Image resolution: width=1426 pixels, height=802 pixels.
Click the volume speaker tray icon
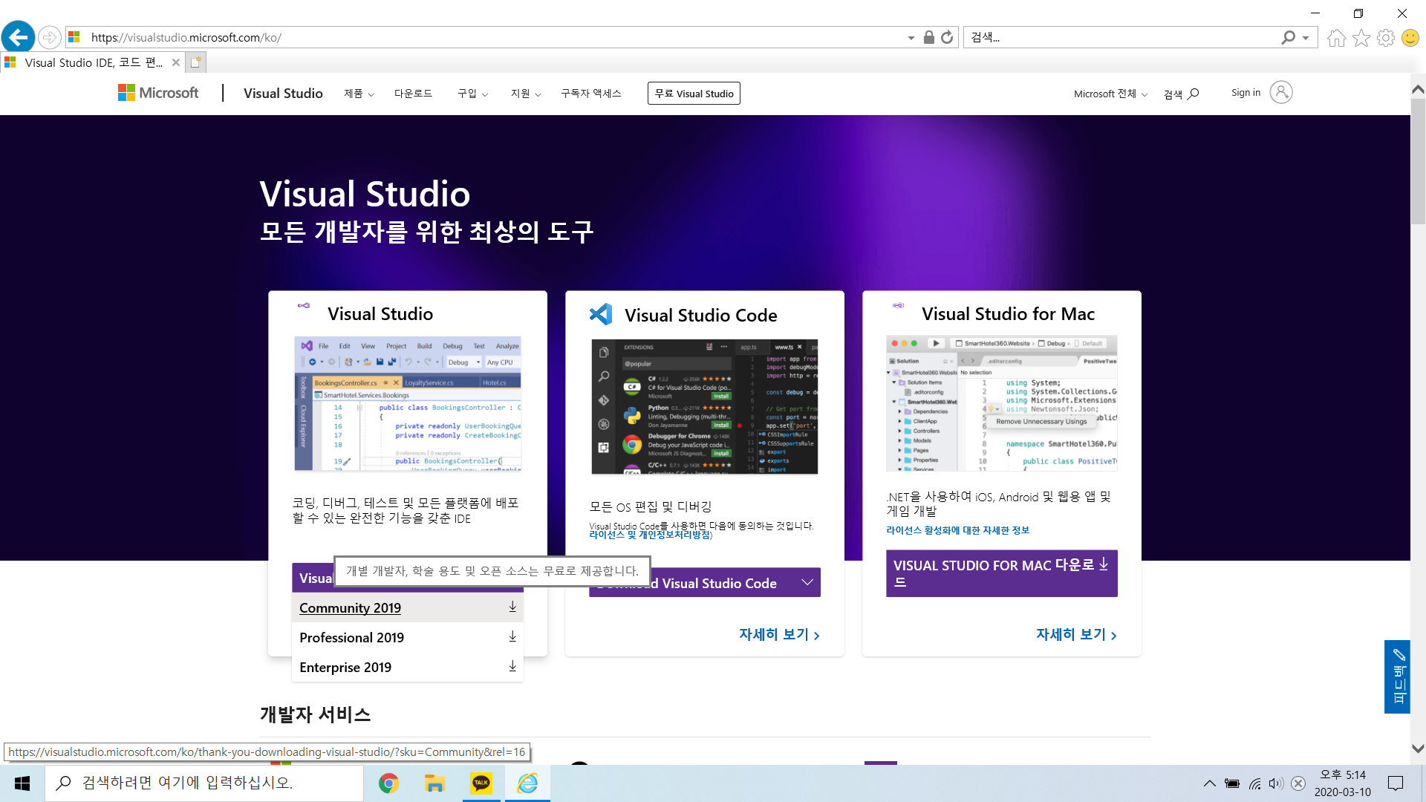tap(1276, 783)
